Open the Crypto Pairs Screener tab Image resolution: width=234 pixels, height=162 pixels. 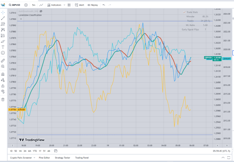[x=21, y=157]
